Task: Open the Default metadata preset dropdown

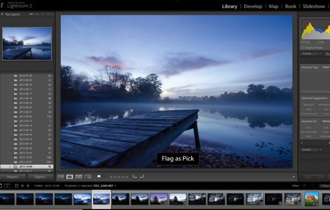Action: 311,150
